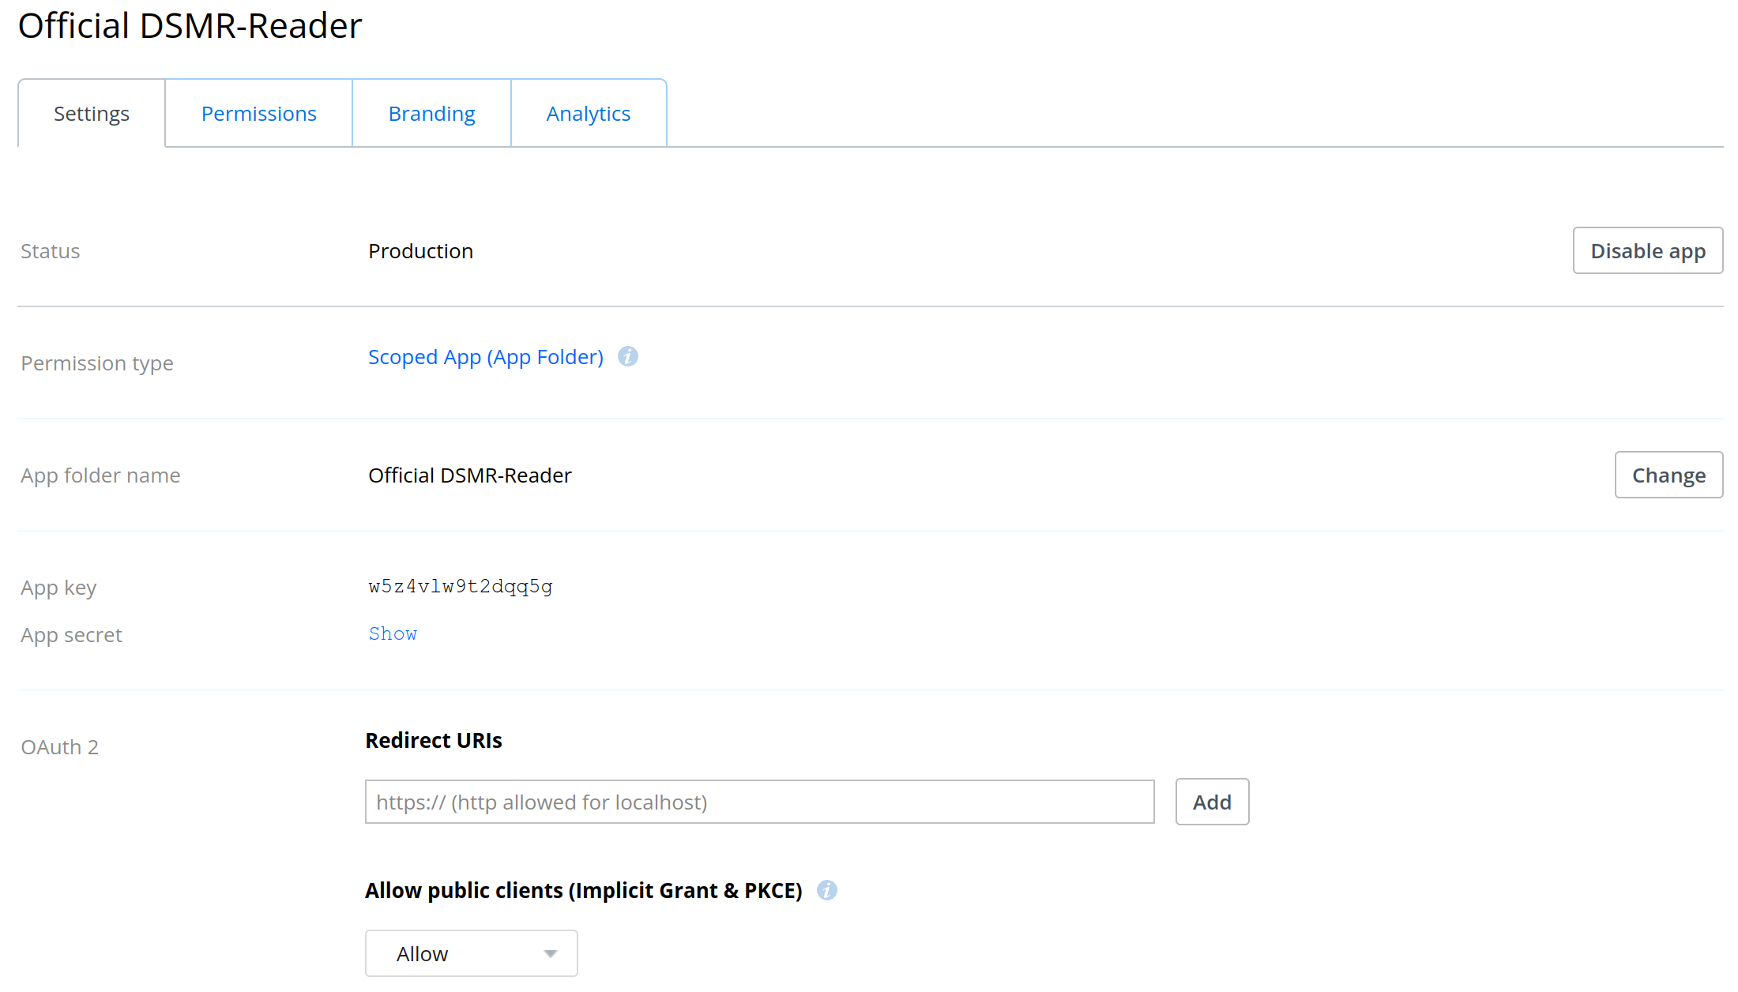Click the Official DSMR-Reader page title

(x=190, y=25)
